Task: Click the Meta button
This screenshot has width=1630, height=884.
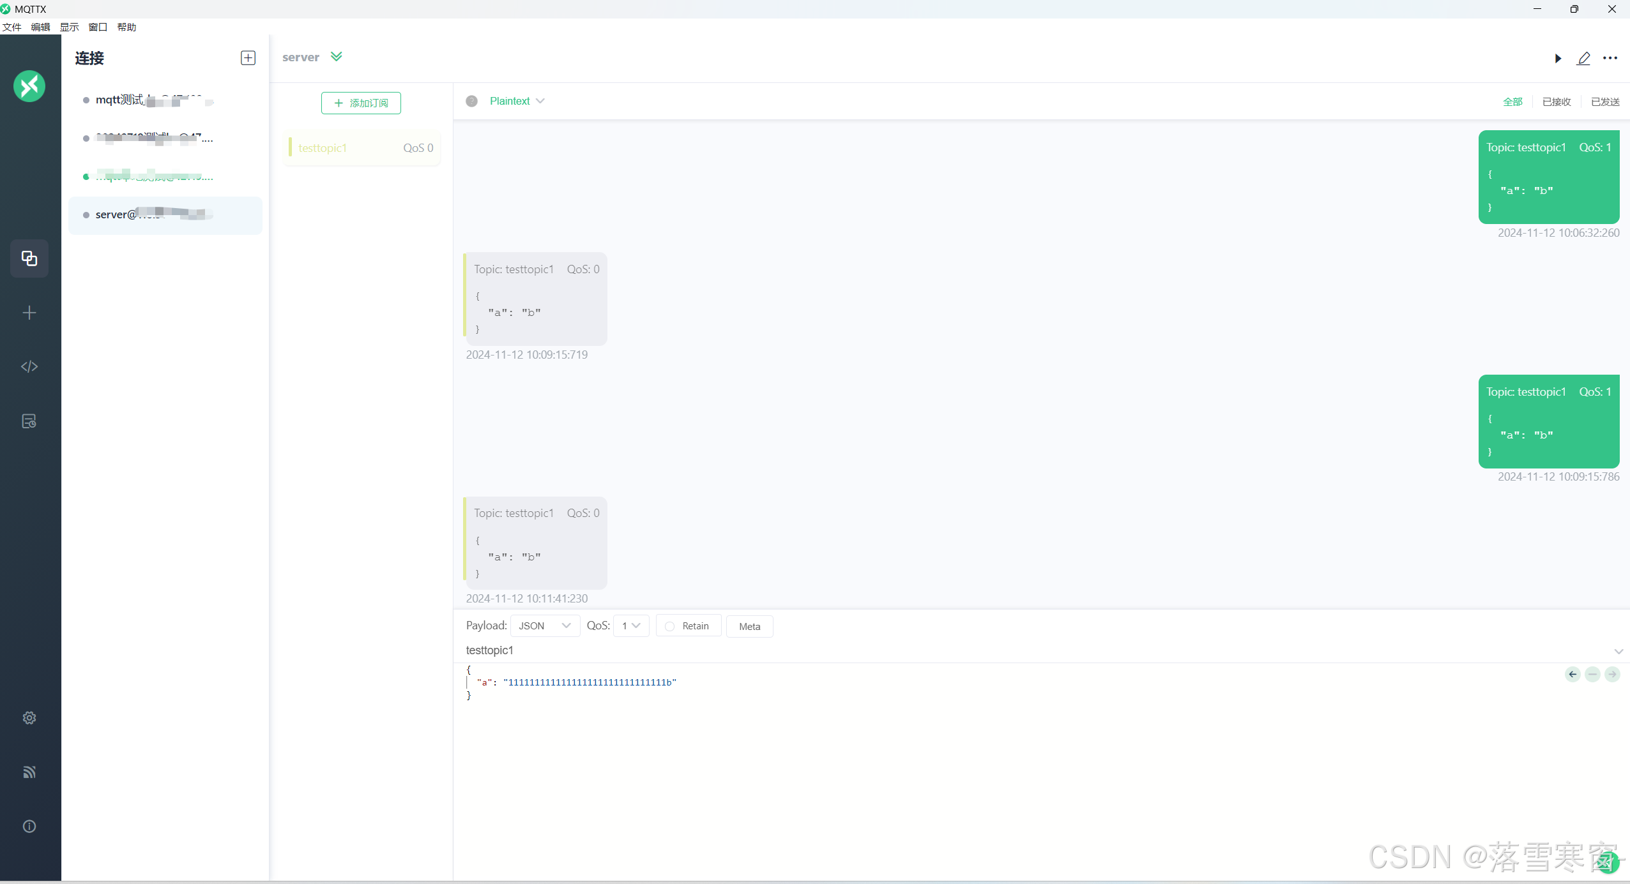Action: point(749,626)
